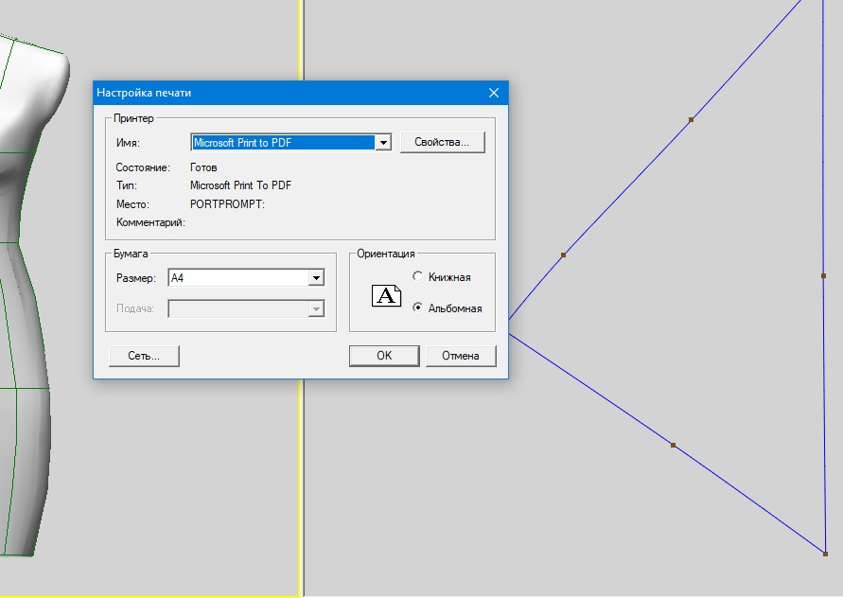Click the Готов status text
843x598 pixels.
pyautogui.click(x=203, y=167)
